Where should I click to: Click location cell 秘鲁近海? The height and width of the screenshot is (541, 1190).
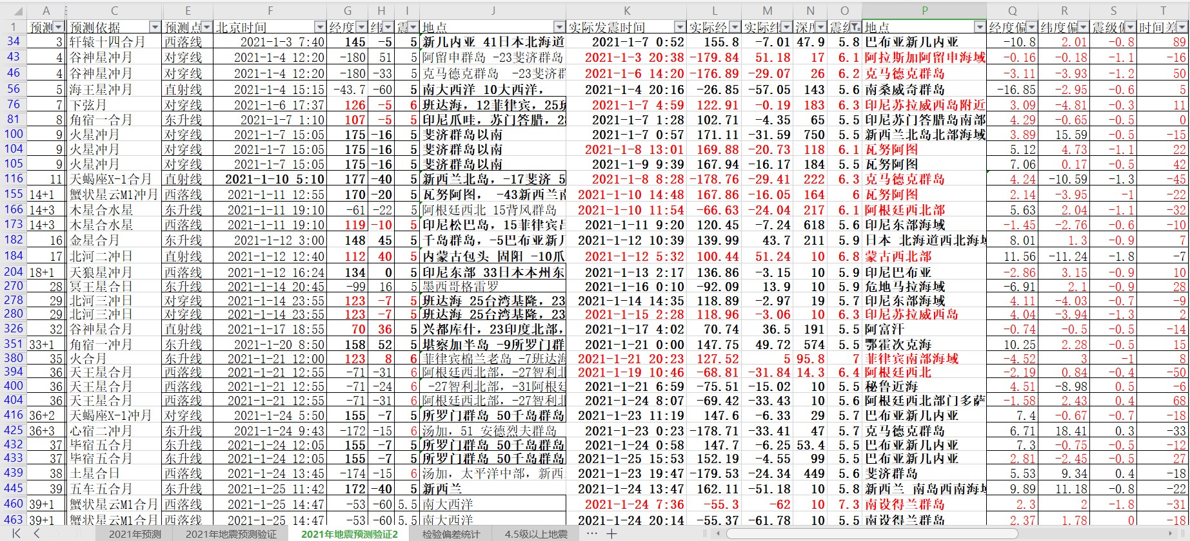(x=924, y=386)
